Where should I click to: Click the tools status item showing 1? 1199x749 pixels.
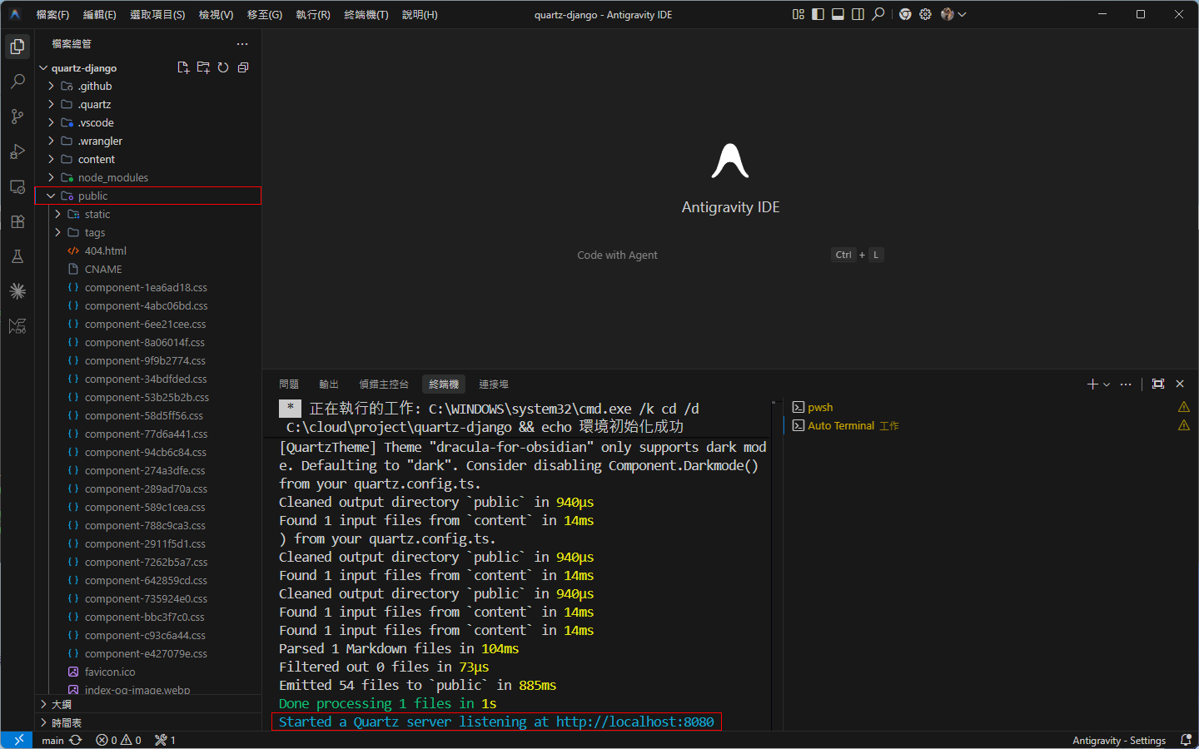[x=165, y=740]
